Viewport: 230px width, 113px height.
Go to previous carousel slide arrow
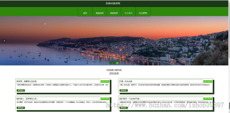point(4,41)
